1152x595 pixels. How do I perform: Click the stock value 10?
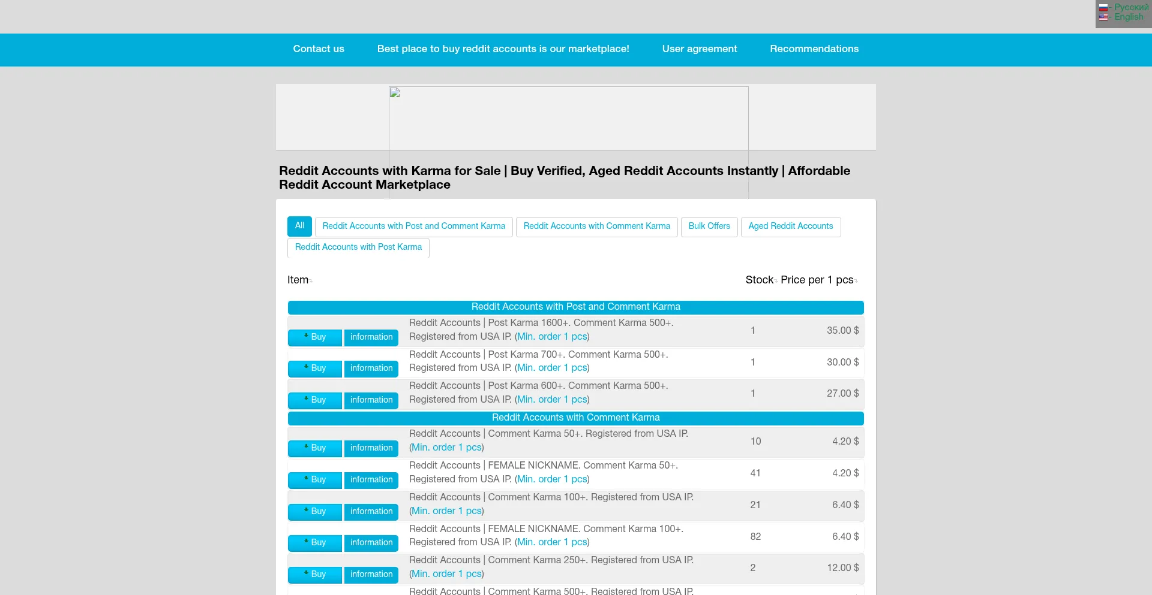[755, 442]
